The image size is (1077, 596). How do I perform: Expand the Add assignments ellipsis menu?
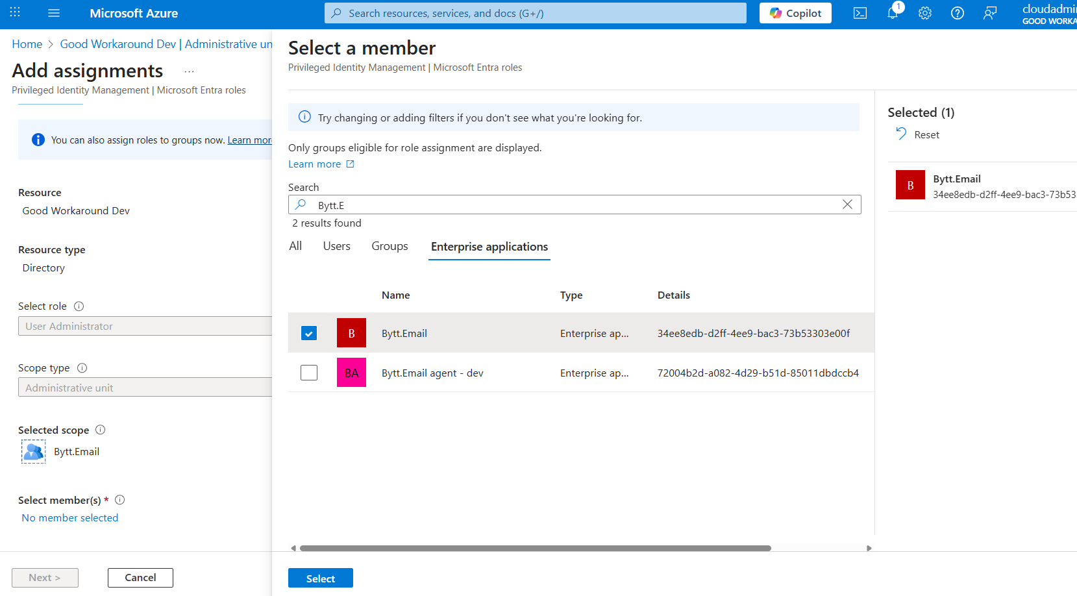[x=189, y=71]
